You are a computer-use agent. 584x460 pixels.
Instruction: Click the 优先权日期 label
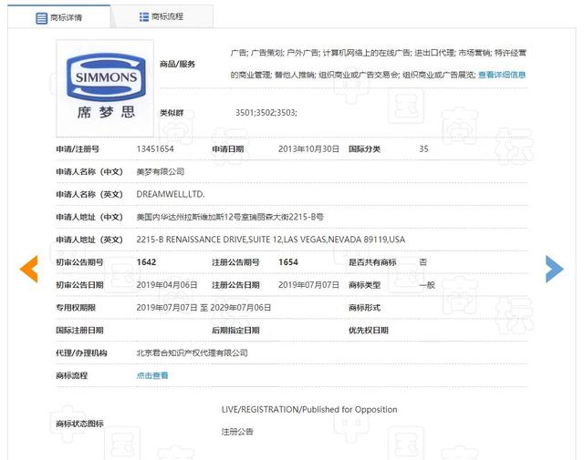point(369,331)
